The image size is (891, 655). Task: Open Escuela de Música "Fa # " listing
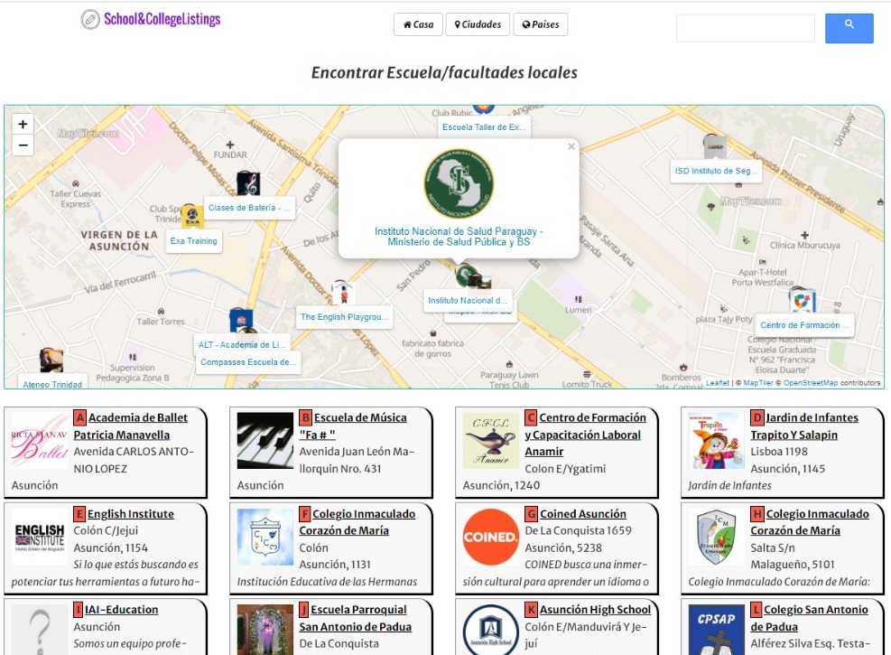click(x=354, y=426)
